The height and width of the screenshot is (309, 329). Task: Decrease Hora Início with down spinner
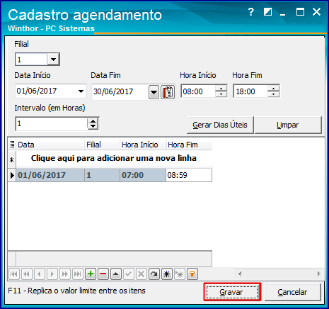click(221, 94)
